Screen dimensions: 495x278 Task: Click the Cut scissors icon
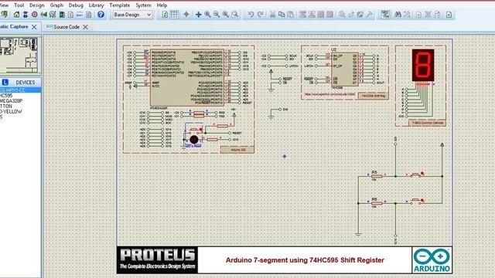pos(272,15)
